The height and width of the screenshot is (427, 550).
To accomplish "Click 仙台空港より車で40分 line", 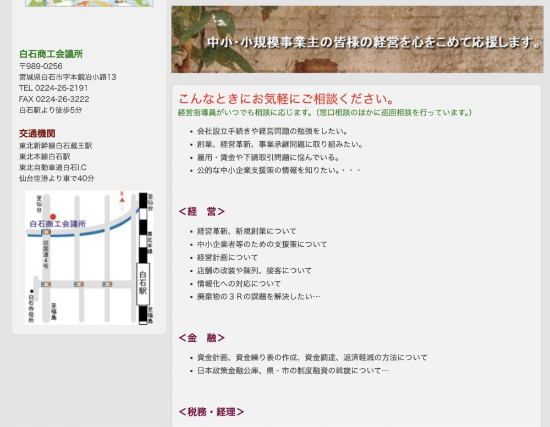I will [57, 179].
